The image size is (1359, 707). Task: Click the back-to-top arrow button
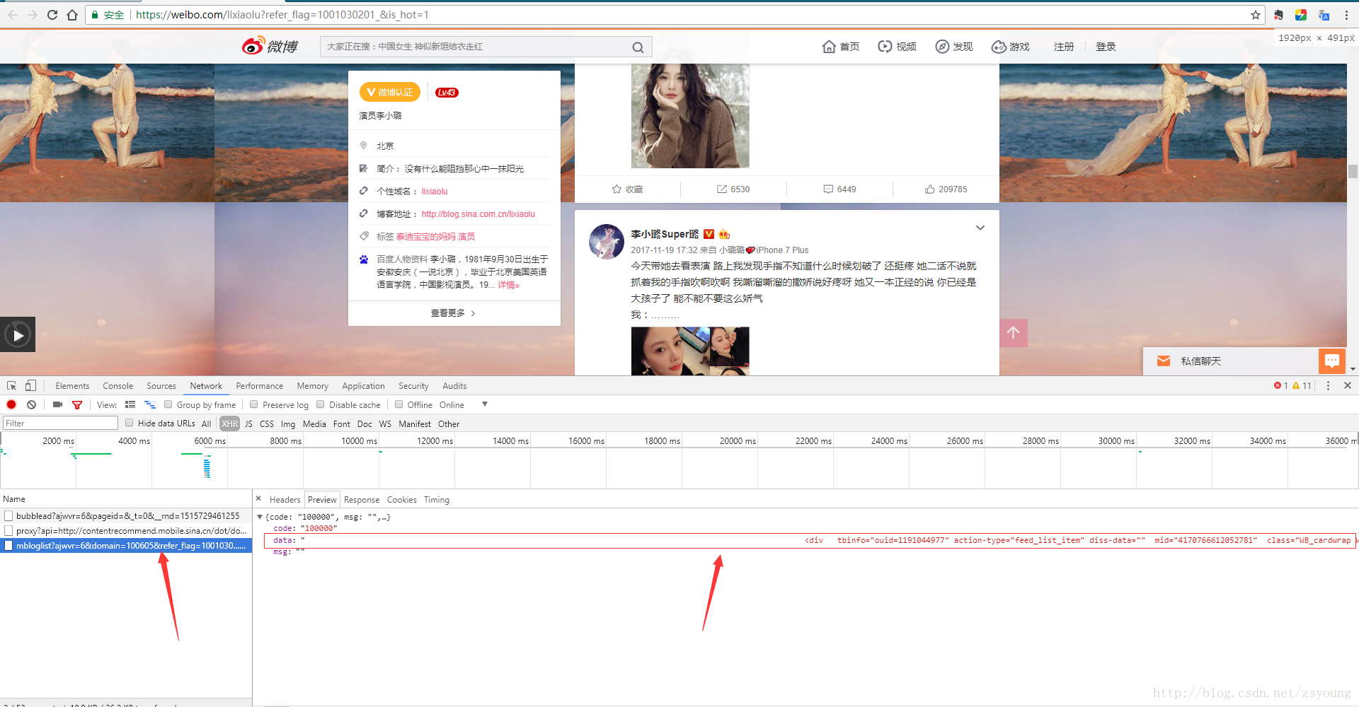pyautogui.click(x=1014, y=333)
